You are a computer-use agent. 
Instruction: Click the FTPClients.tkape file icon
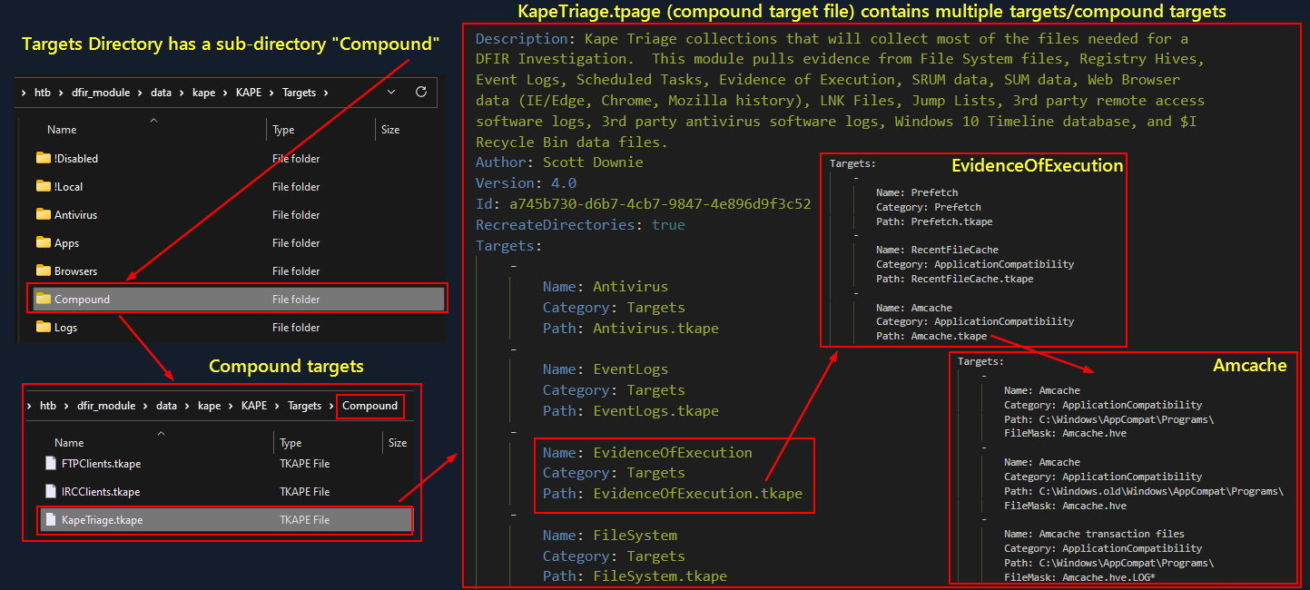pyautogui.click(x=51, y=463)
